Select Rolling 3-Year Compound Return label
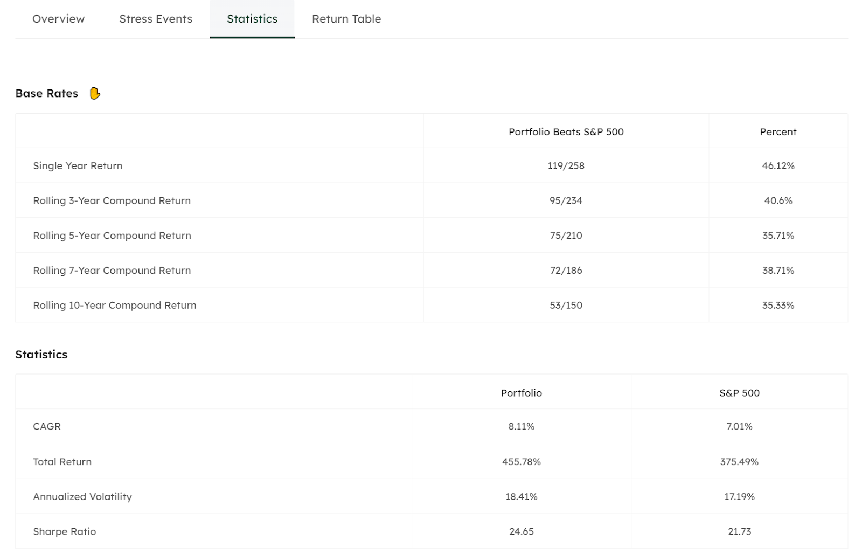Image resolution: width=862 pixels, height=554 pixels. [x=112, y=200]
